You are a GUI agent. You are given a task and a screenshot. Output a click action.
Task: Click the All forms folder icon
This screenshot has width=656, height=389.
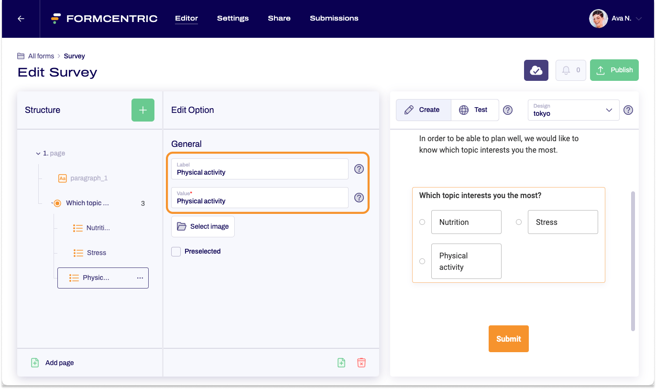coord(21,56)
